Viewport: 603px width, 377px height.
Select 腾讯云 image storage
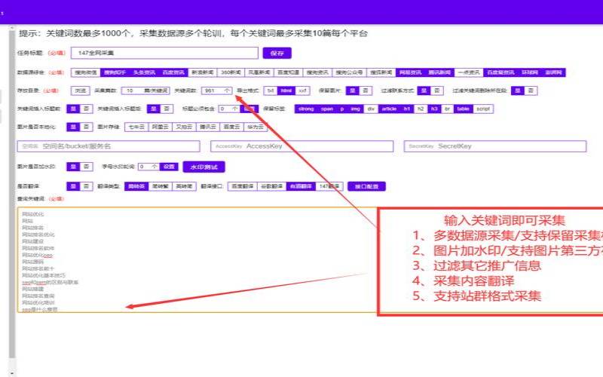pos(208,127)
